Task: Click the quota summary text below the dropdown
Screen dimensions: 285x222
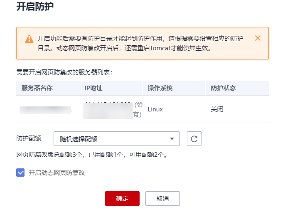Action: [91, 155]
